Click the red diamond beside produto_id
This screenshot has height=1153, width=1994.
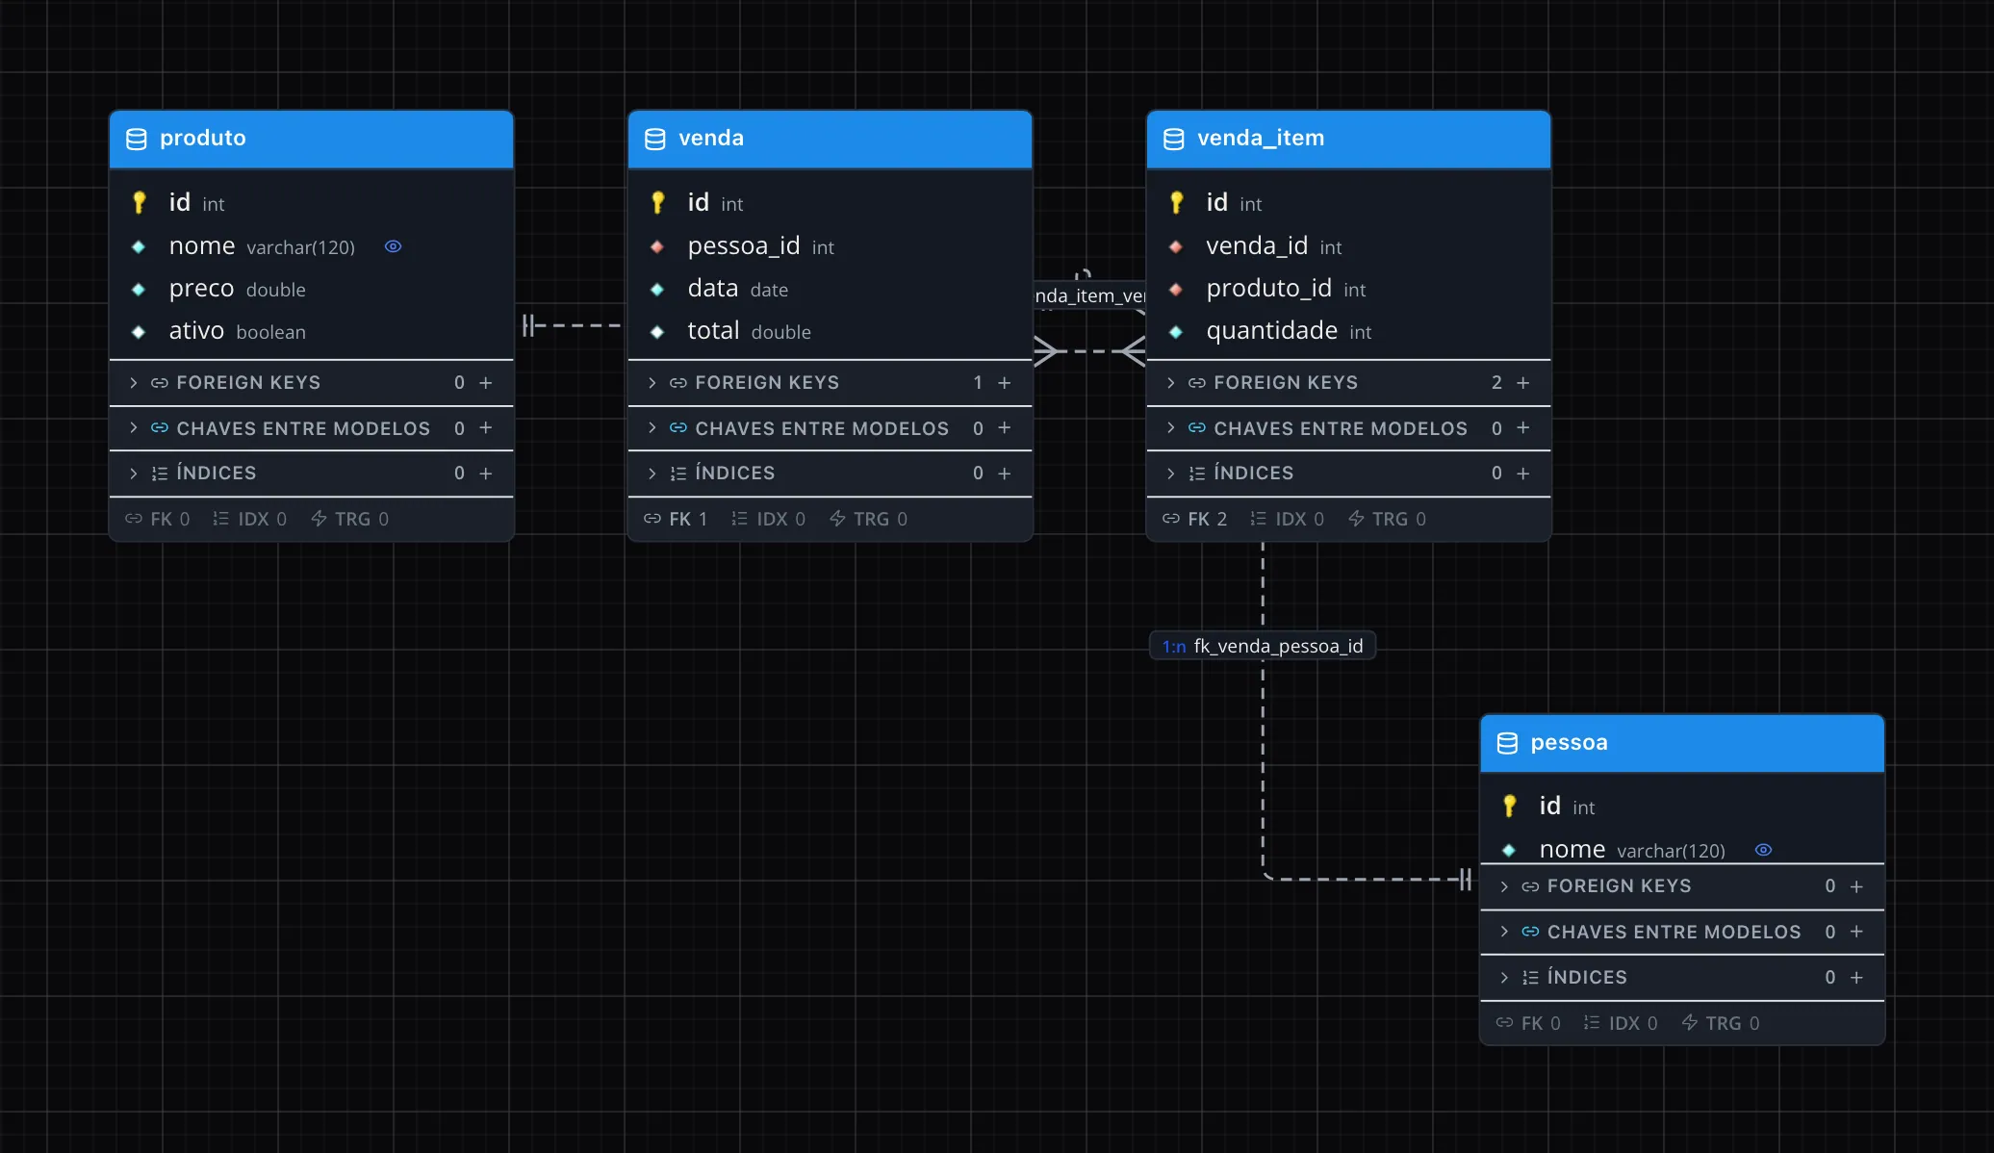click(x=1176, y=289)
